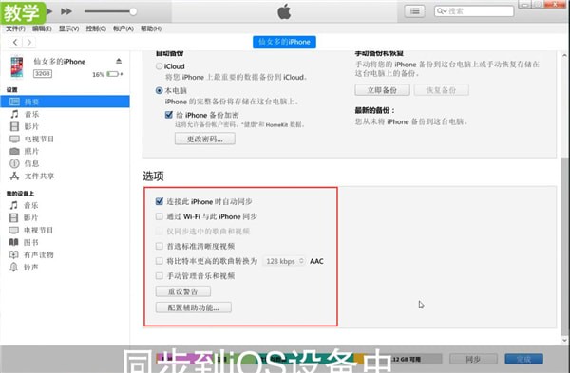
Task: Open the list view icon button
Action: tap(415, 11)
